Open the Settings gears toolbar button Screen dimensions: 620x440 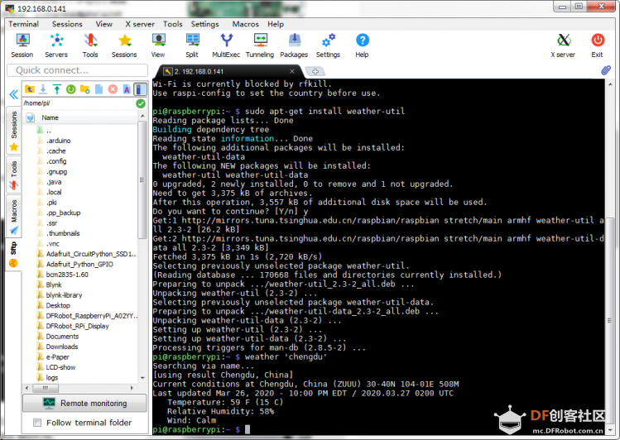point(328,45)
